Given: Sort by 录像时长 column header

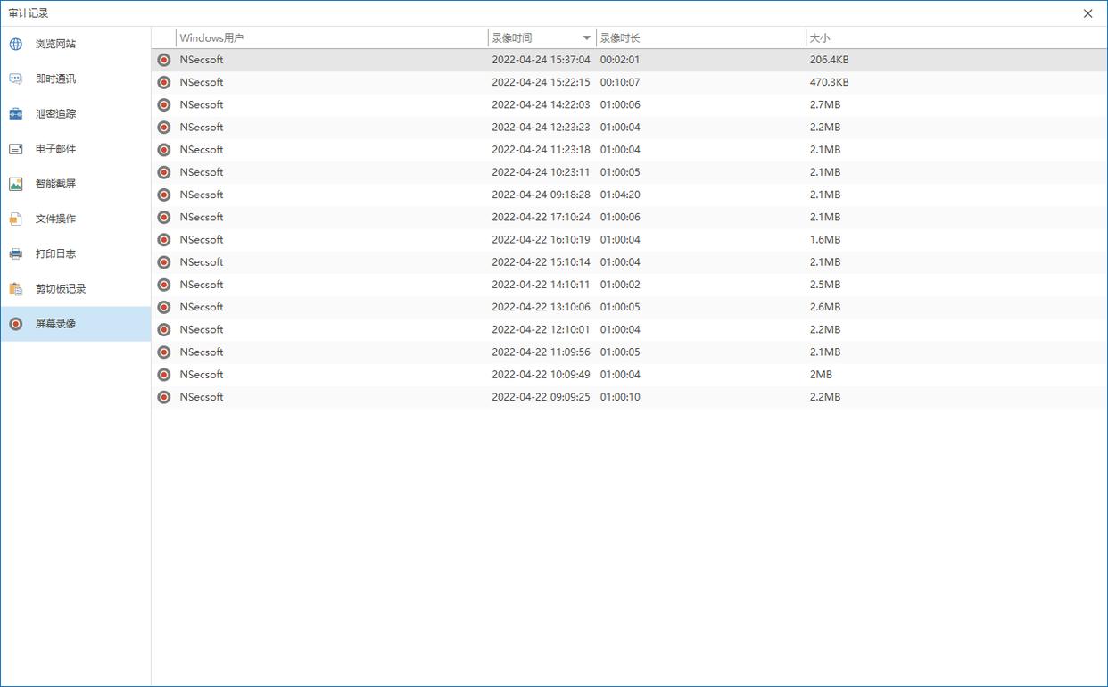Looking at the screenshot, I should point(620,38).
